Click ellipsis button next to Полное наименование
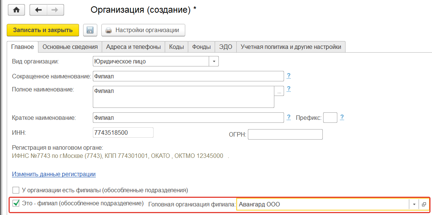The image size is (432, 215). [x=279, y=91]
